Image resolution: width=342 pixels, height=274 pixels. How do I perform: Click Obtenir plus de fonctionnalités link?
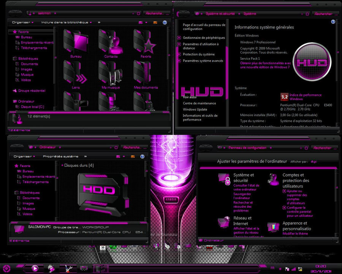click(x=266, y=65)
